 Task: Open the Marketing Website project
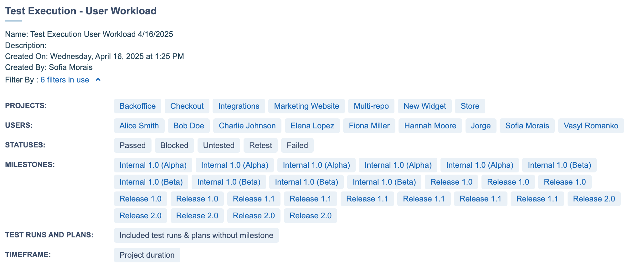(306, 106)
